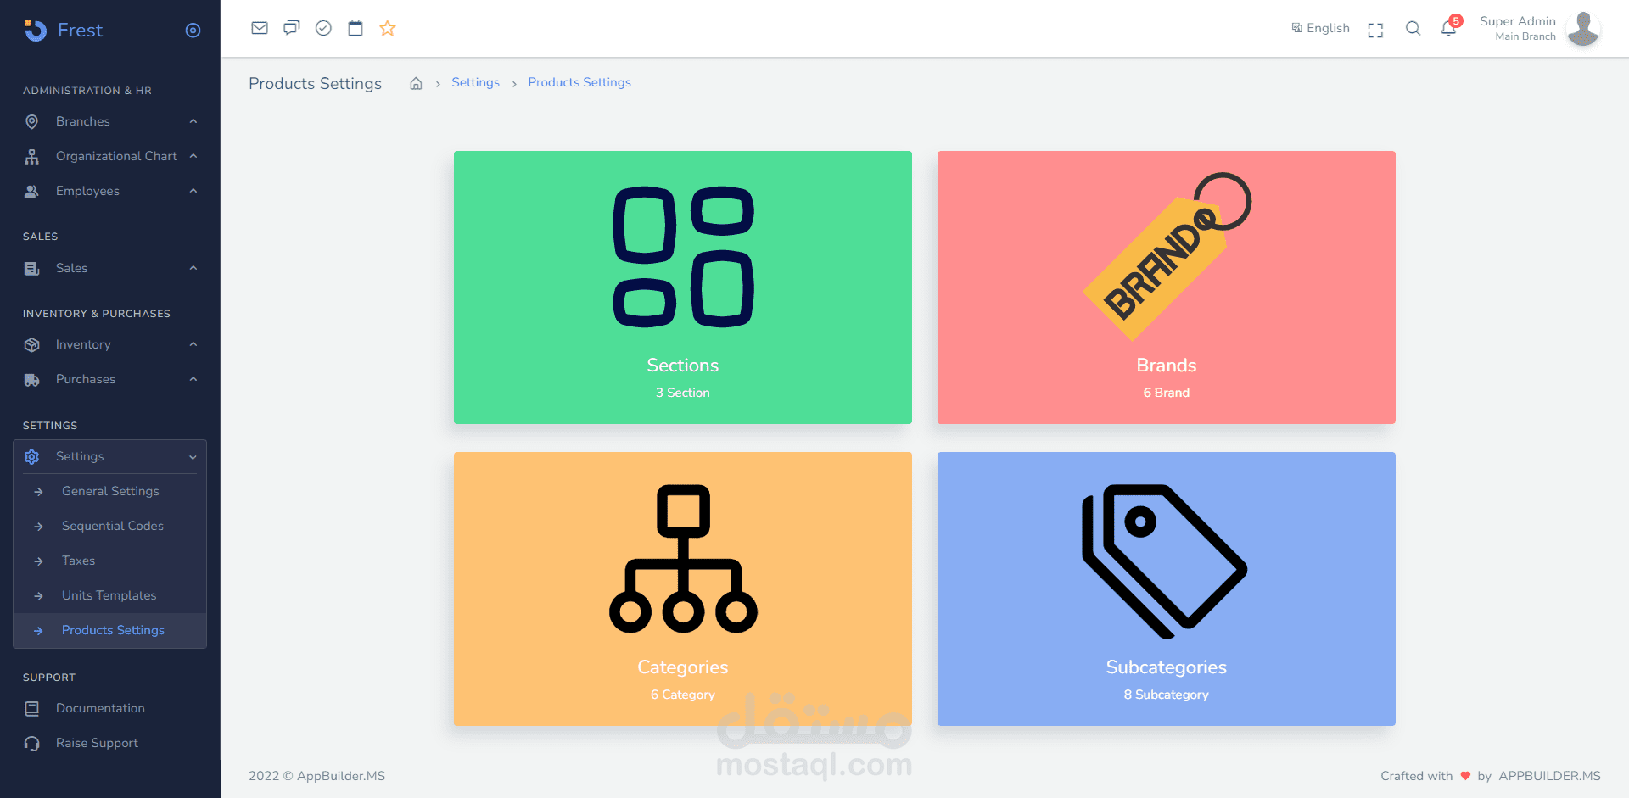Open the search magnifier icon

[1413, 28]
